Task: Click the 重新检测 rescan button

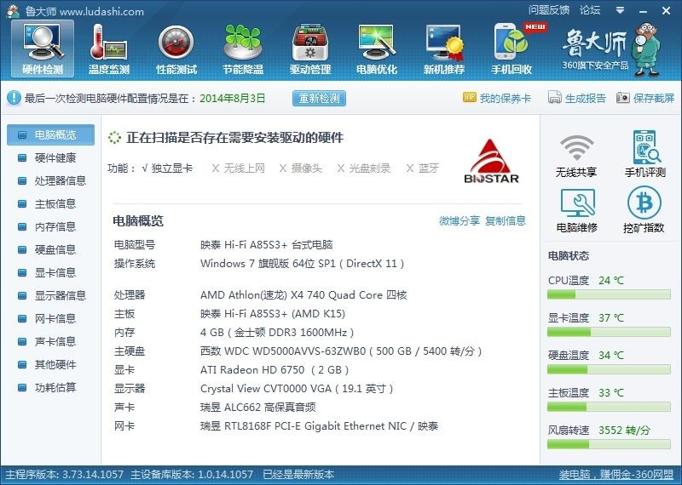Action: [x=319, y=98]
